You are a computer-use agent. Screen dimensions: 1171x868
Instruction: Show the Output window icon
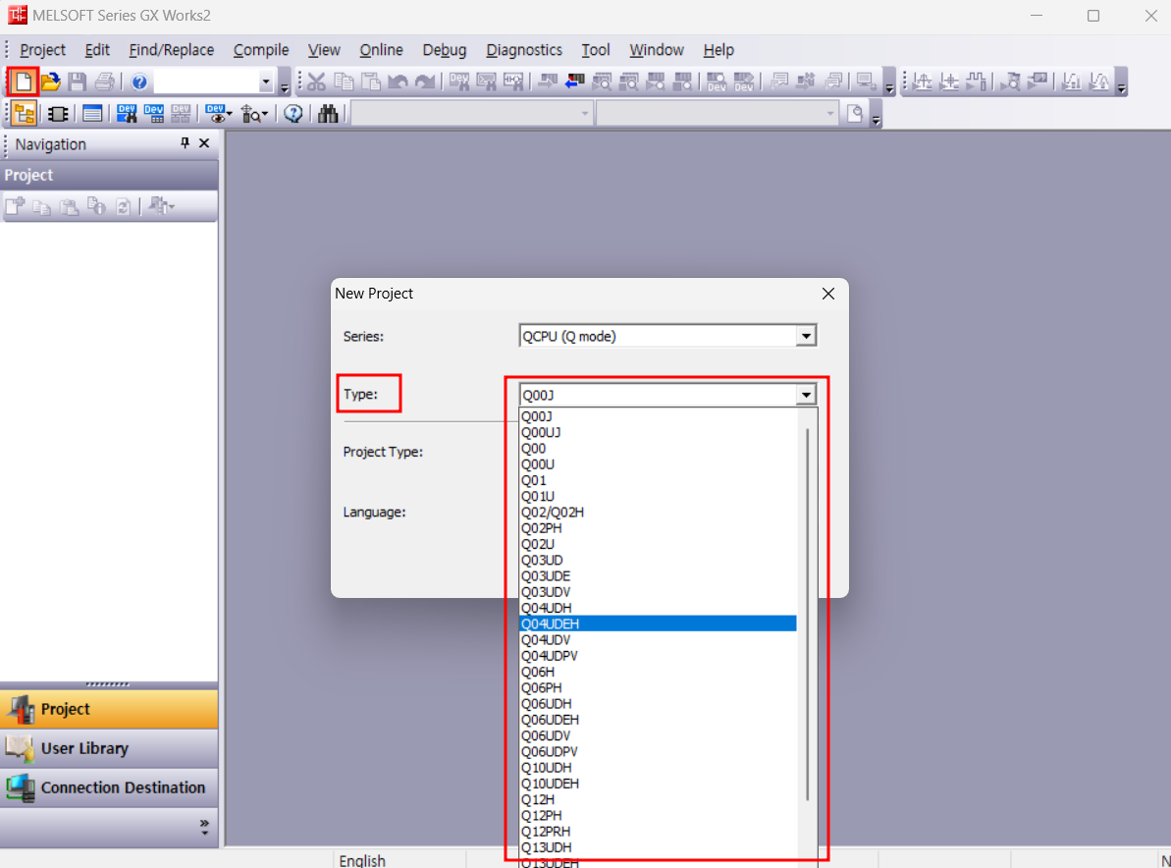(92, 114)
